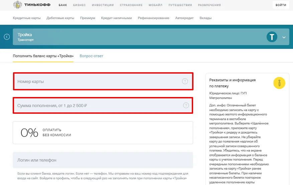Open Дебетовые карты link

coord(60,18)
